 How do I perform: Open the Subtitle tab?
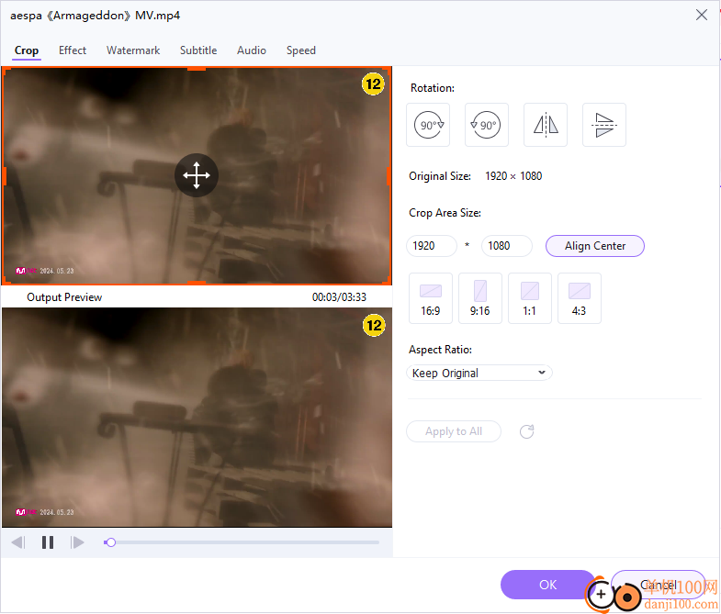tap(198, 50)
